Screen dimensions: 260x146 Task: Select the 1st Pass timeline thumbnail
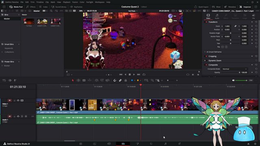pos(29,21)
